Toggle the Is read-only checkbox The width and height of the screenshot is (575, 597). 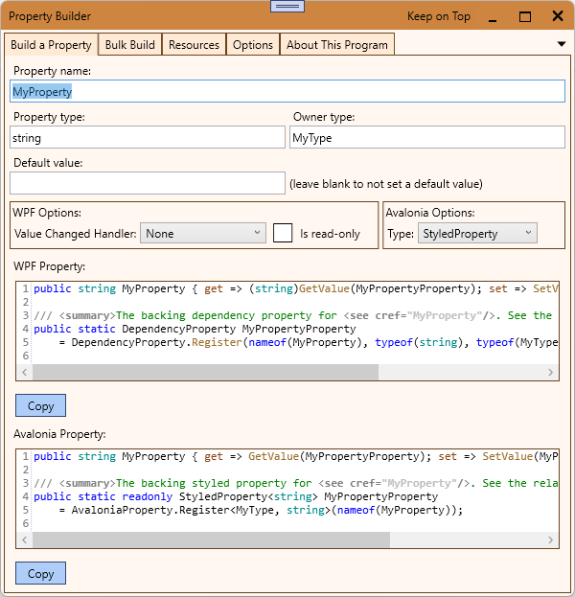click(283, 233)
